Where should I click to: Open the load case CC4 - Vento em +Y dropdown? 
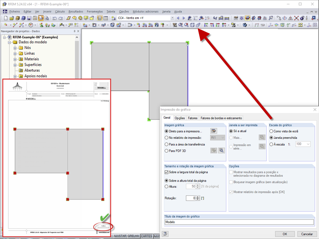pyautogui.click(x=173, y=18)
